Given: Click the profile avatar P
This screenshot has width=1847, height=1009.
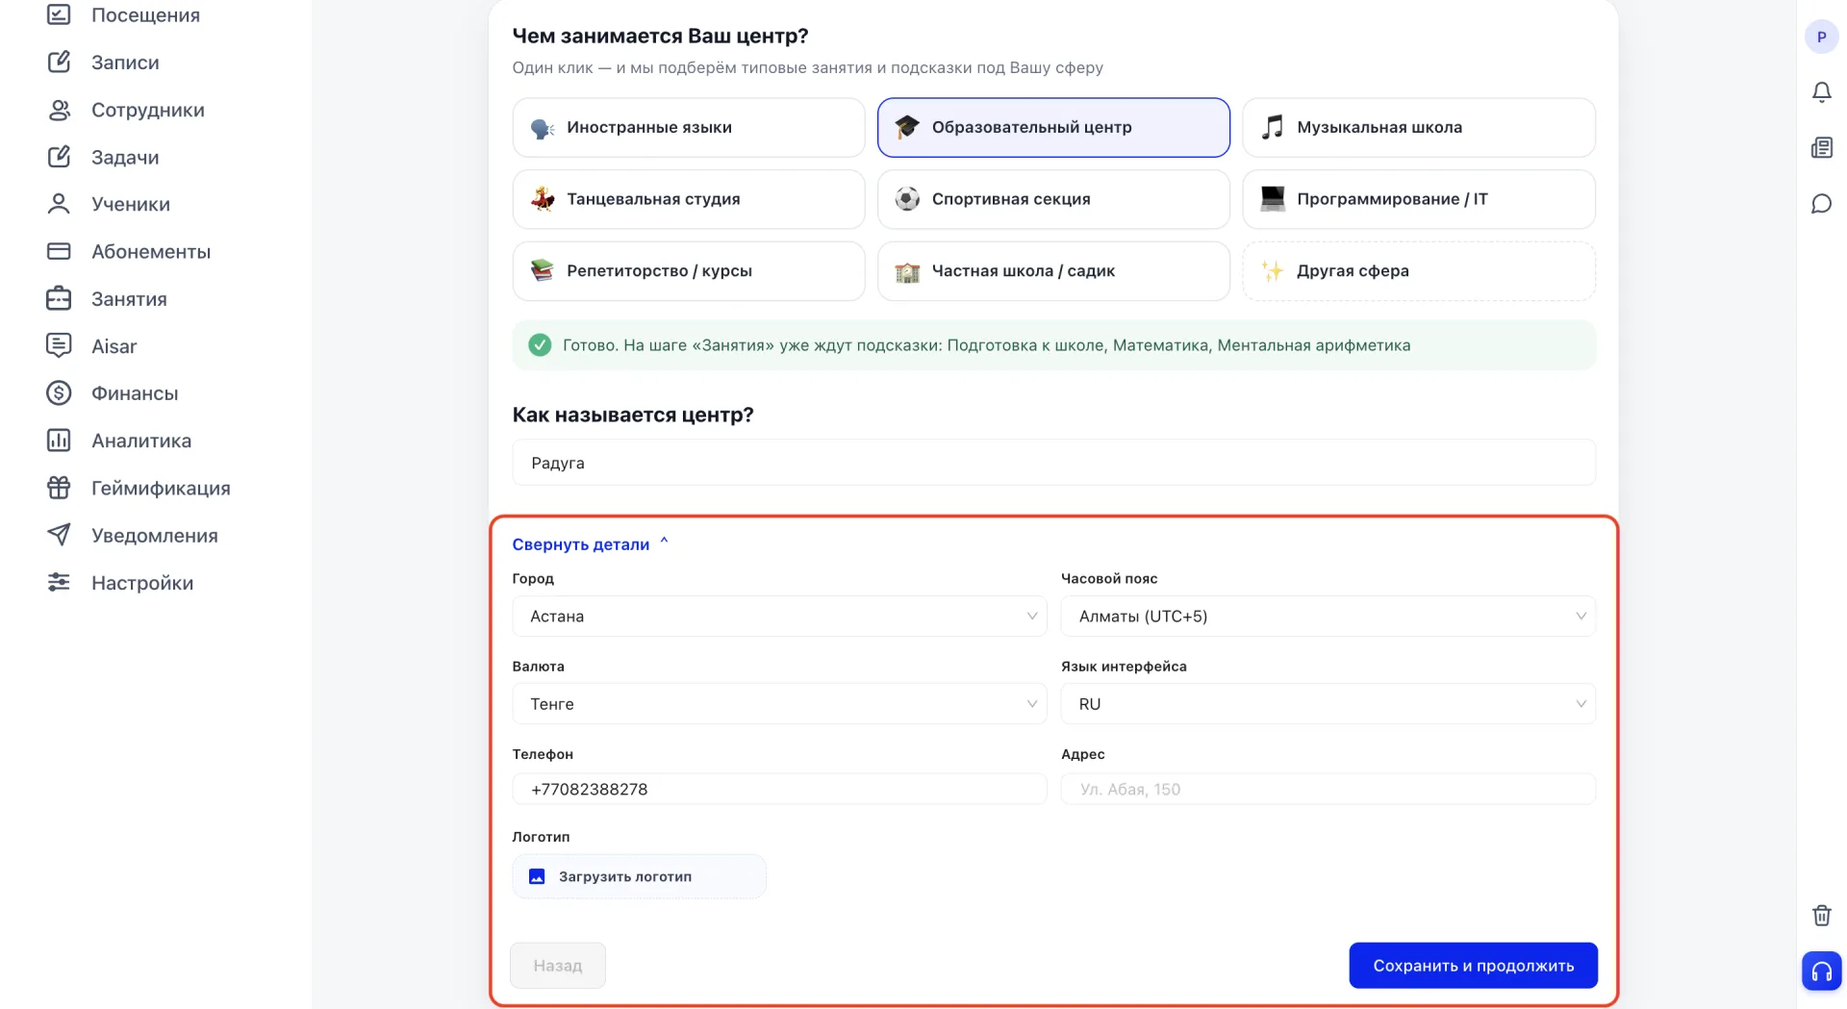Looking at the screenshot, I should [1821, 37].
